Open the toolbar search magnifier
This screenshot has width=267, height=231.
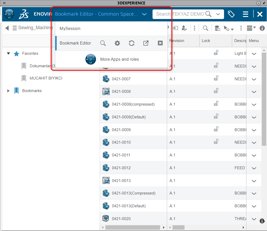click(206, 28)
